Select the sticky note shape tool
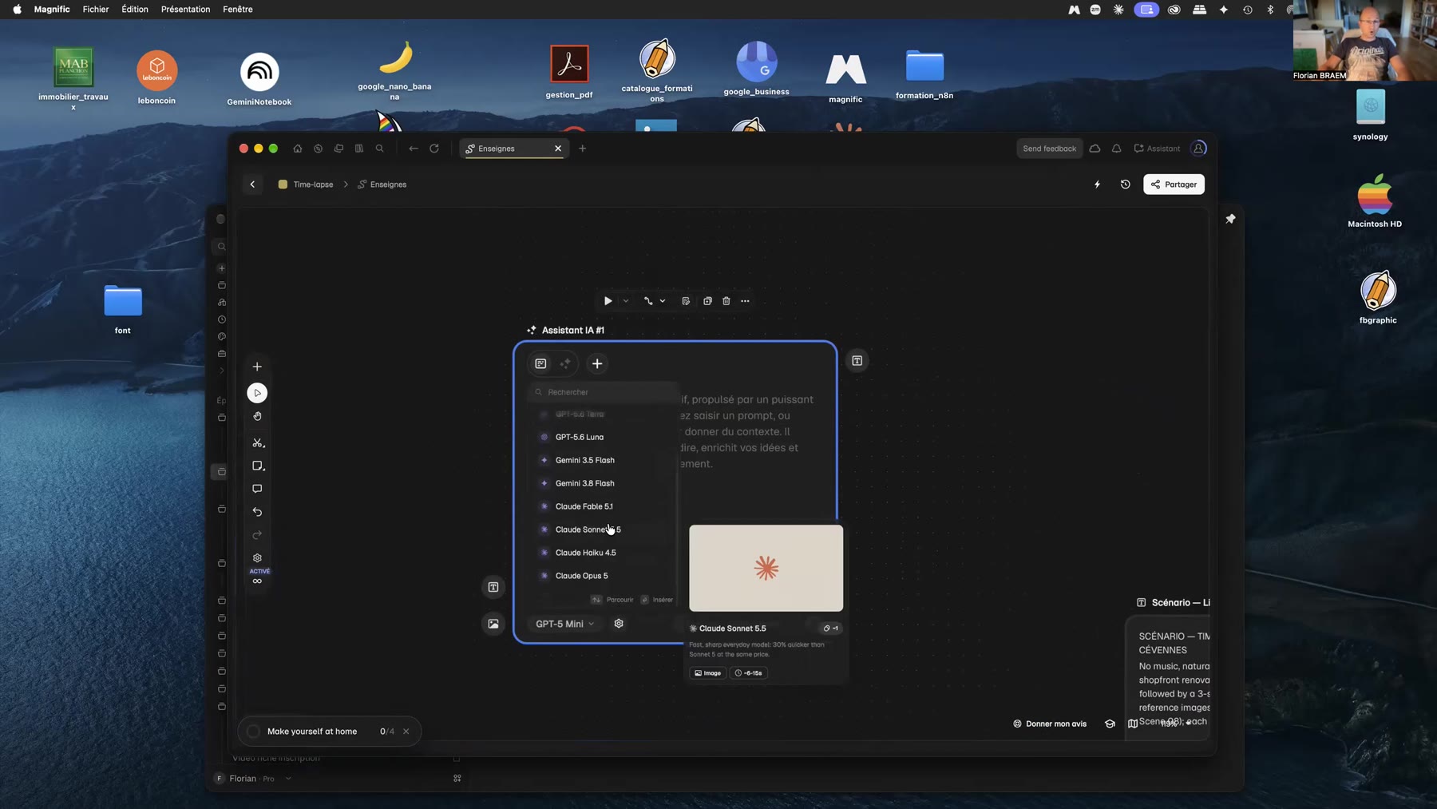1437x809 pixels. pyautogui.click(x=257, y=466)
